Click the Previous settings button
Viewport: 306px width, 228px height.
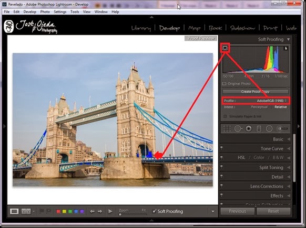[x=238, y=211]
